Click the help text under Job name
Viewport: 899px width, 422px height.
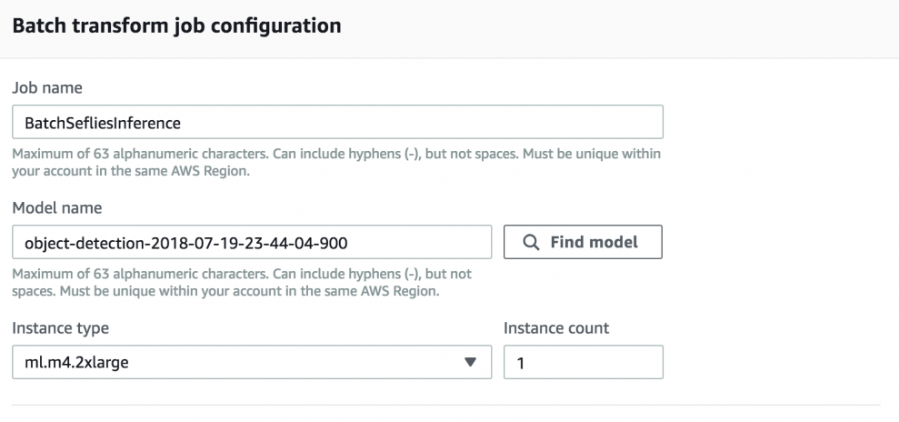tap(336, 161)
